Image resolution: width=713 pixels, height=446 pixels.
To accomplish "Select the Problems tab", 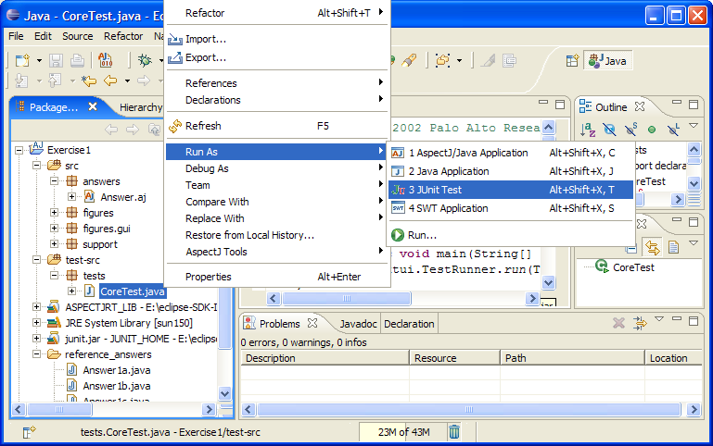I will 279,324.
